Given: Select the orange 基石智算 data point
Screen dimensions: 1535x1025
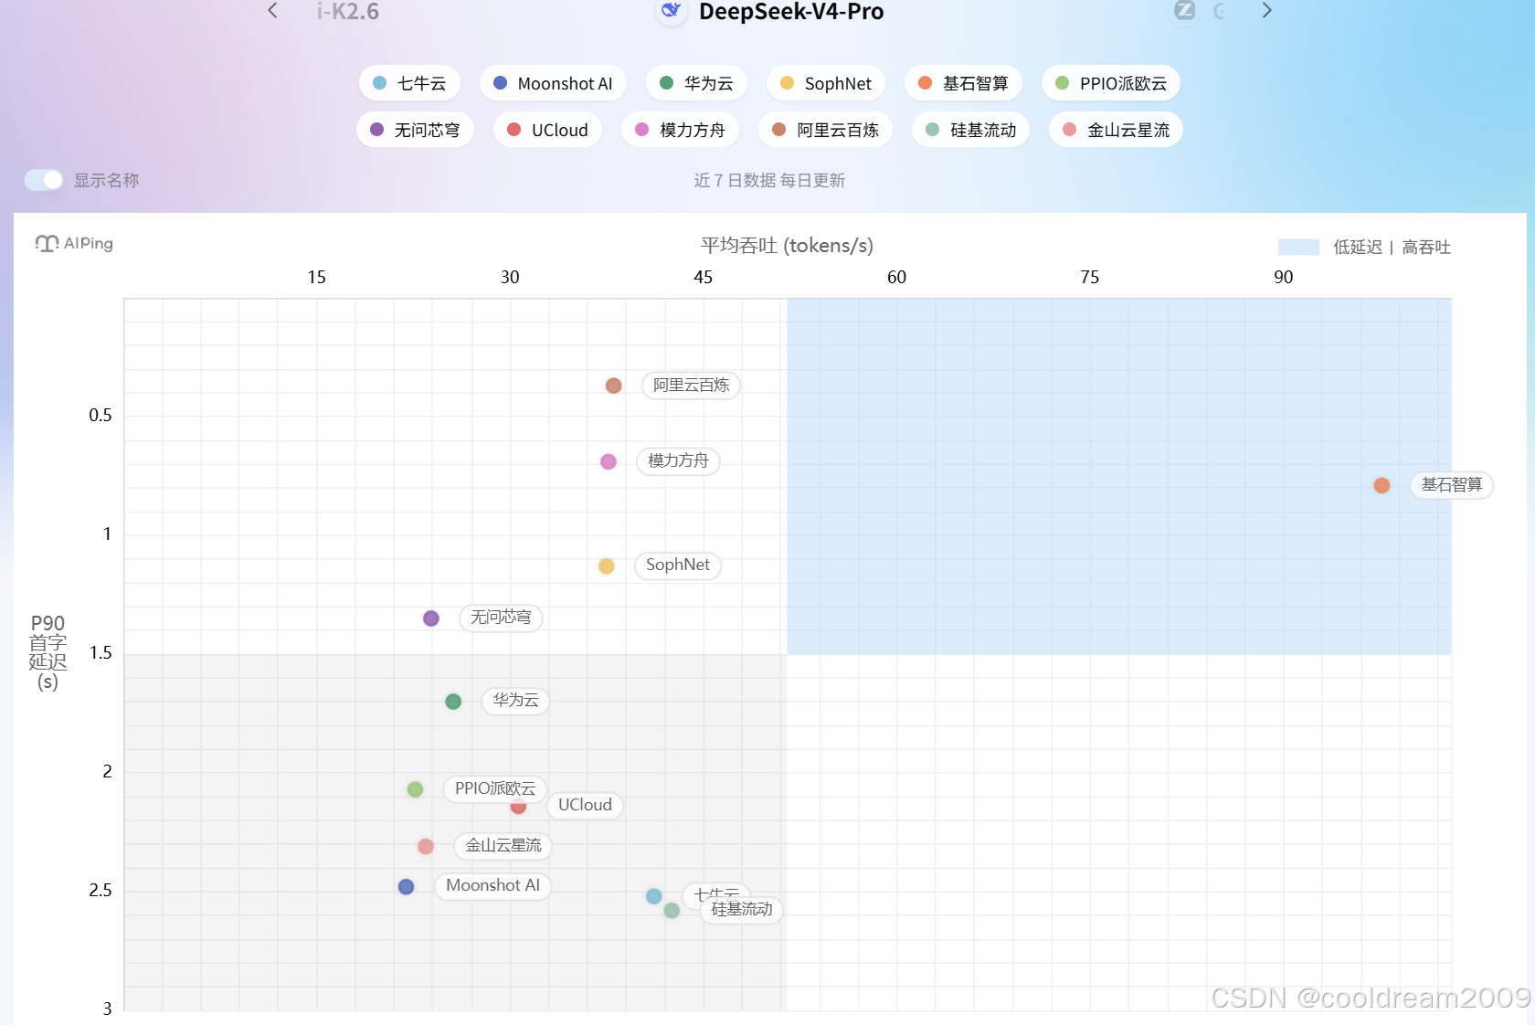Looking at the screenshot, I should (1381, 485).
